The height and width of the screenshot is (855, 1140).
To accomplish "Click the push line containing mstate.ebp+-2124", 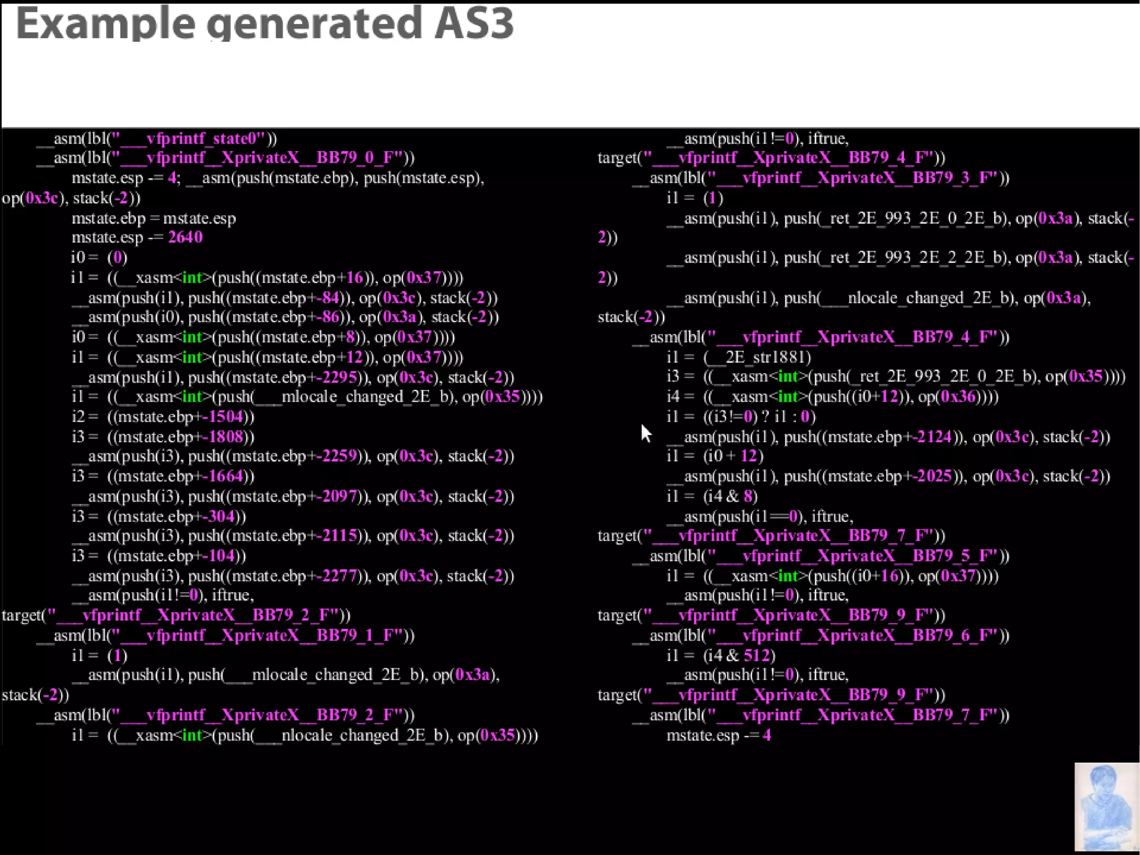I will pos(888,437).
